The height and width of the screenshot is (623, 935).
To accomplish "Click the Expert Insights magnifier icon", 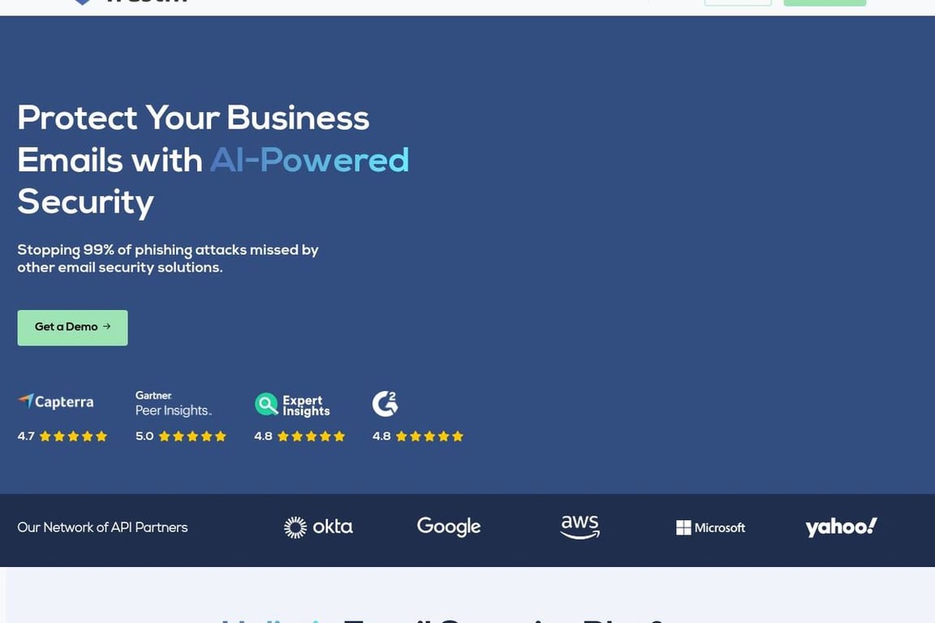I will click(x=266, y=403).
